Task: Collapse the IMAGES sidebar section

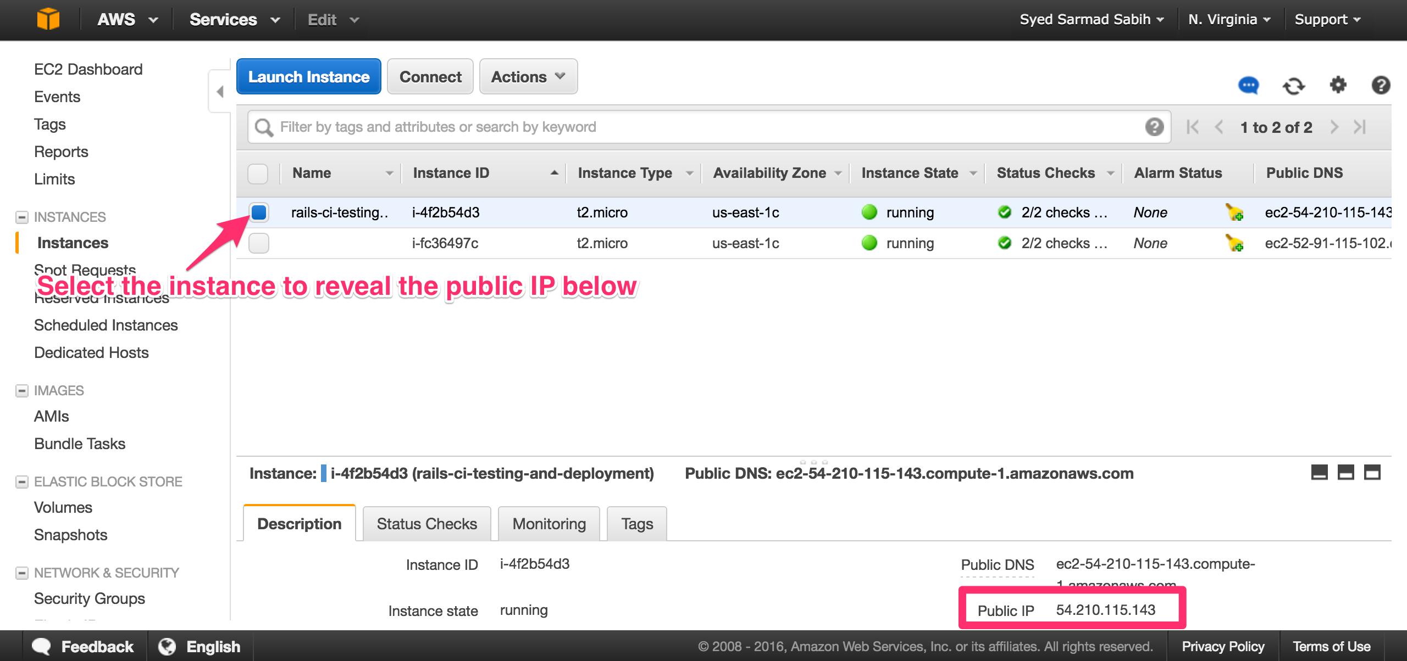Action: [x=21, y=391]
